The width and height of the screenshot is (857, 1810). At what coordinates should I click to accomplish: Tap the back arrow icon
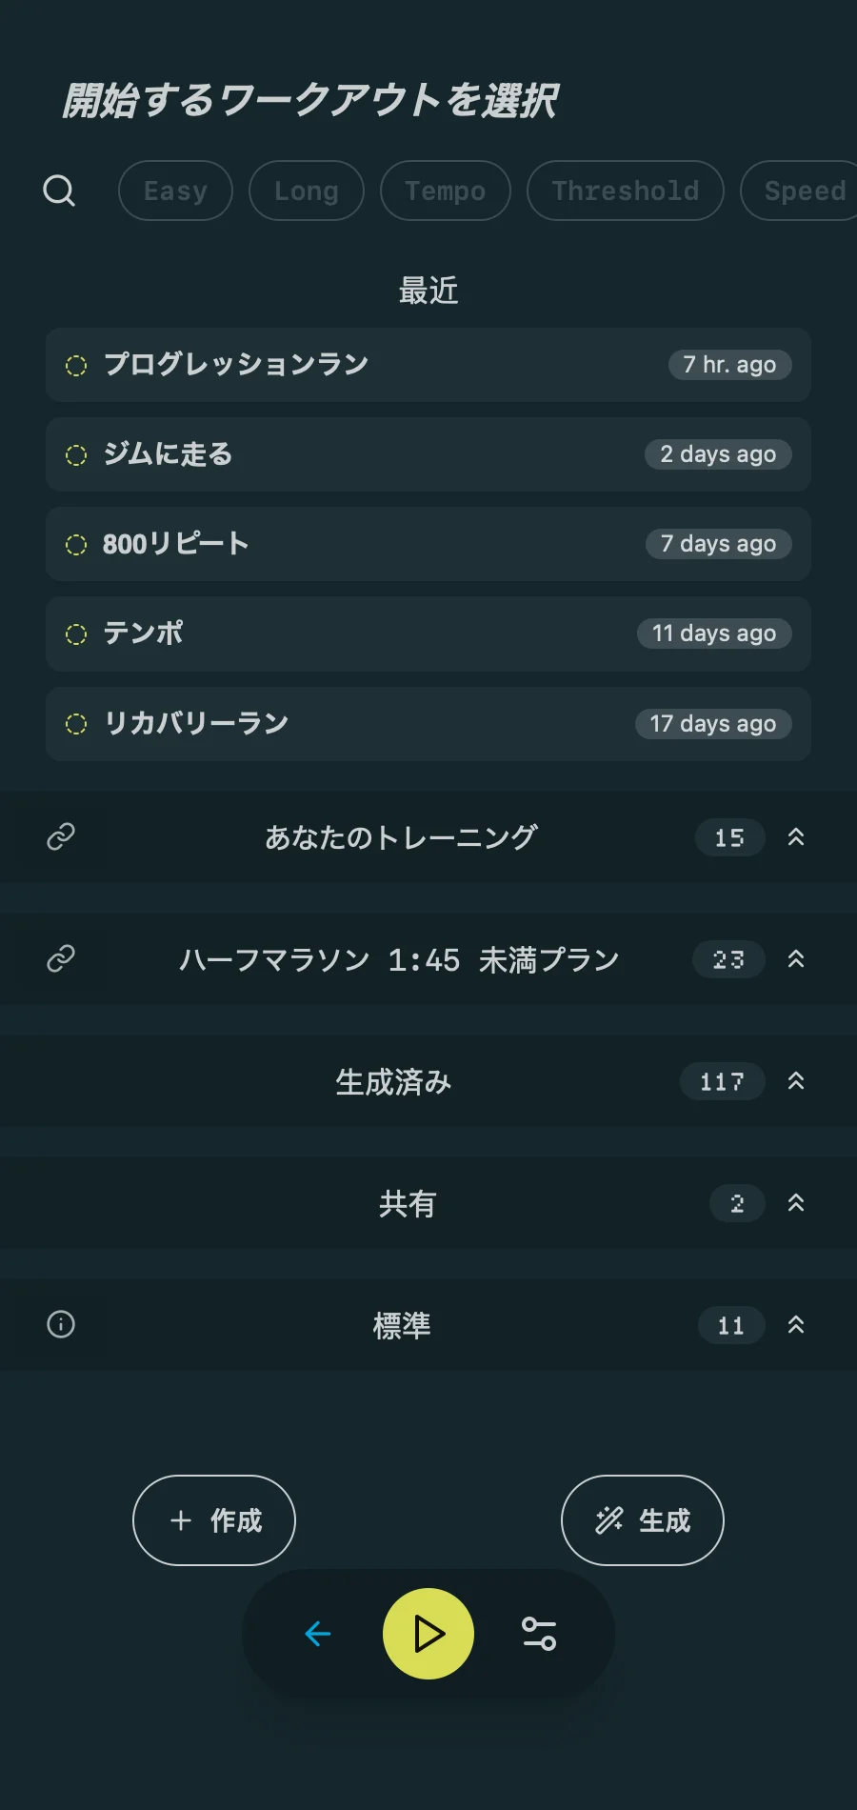[x=318, y=1634]
